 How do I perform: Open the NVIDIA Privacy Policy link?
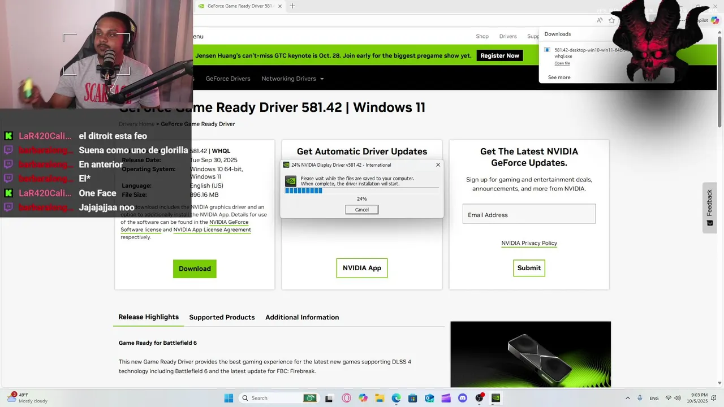point(529,243)
